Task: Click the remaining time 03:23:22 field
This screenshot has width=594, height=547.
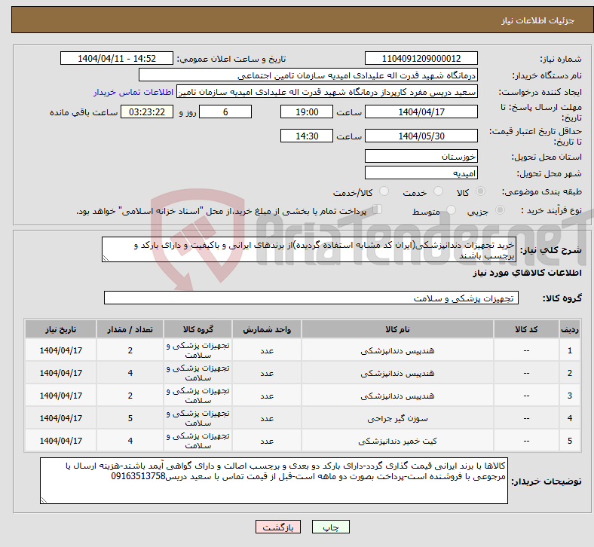Action: pyautogui.click(x=147, y=112)
